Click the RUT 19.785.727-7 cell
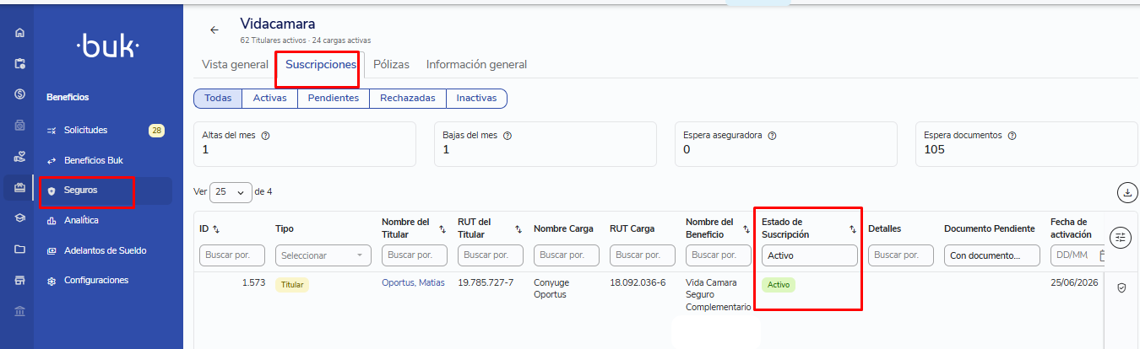This screenshot has width=1140, height=349. 486,282
